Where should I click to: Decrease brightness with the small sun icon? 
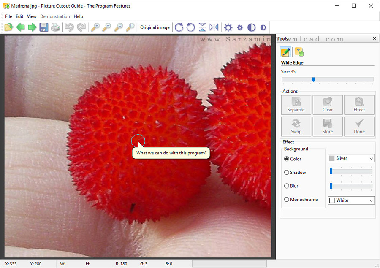pos(240,27)
